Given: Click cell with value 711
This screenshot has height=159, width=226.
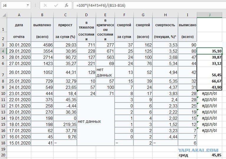Looking at the screenshot, I should (86, 45).
